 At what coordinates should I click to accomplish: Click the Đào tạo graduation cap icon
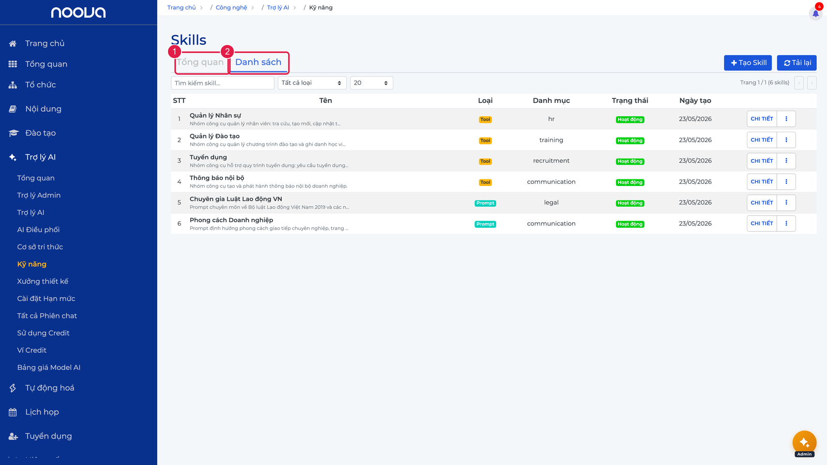pyautogui.click(x=13, y=133)
